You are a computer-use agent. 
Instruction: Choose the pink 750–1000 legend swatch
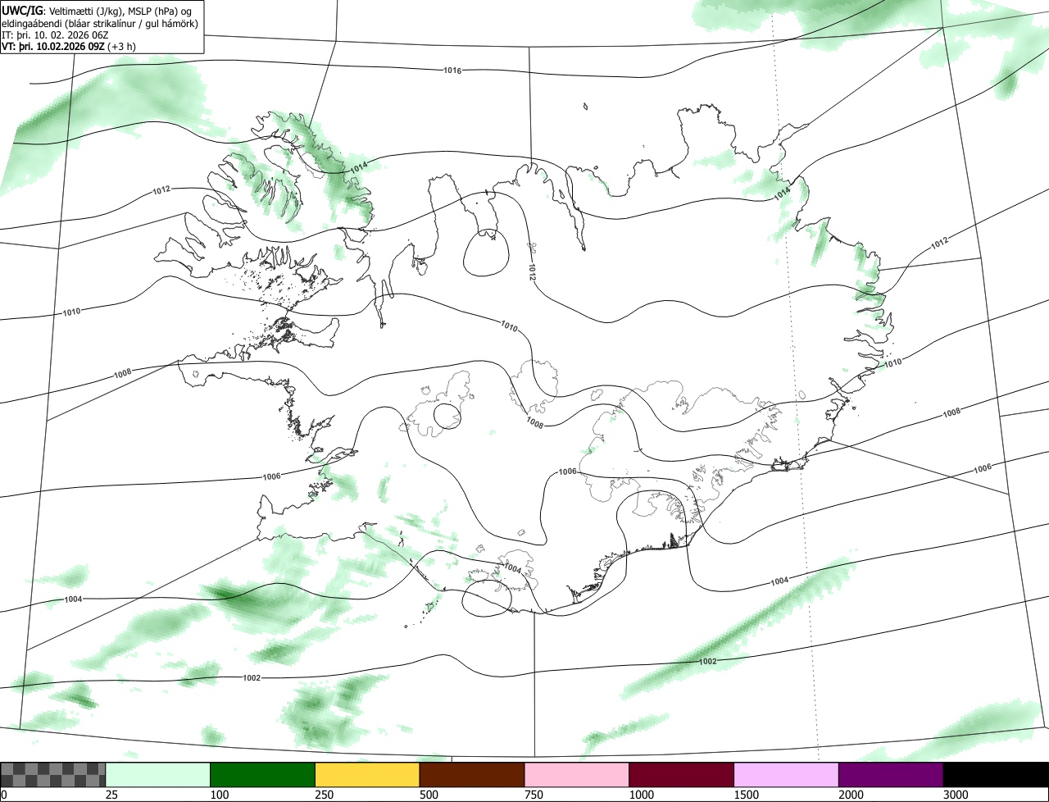click(x=577, y=775)
